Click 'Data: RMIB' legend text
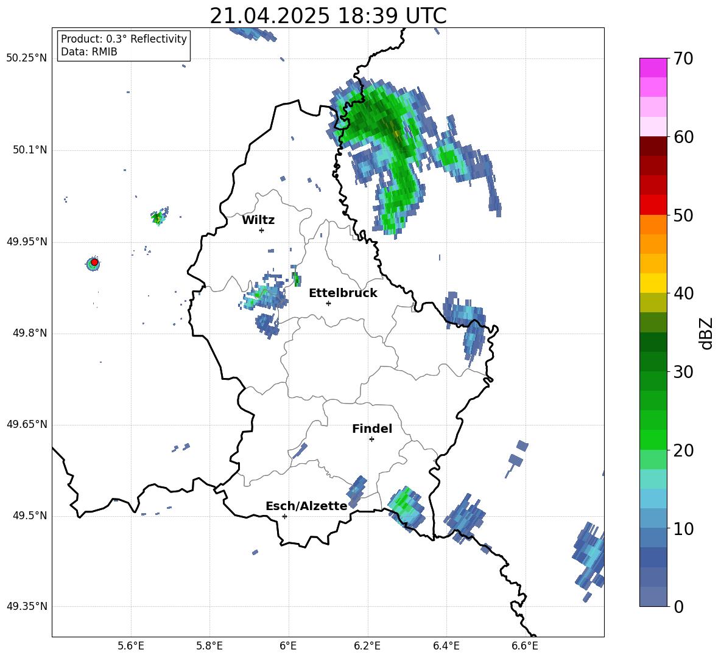Screen dimensions: 721x658 [89, 52]
